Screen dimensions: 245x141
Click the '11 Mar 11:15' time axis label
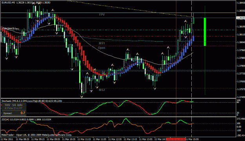click(x=84, y=139)
